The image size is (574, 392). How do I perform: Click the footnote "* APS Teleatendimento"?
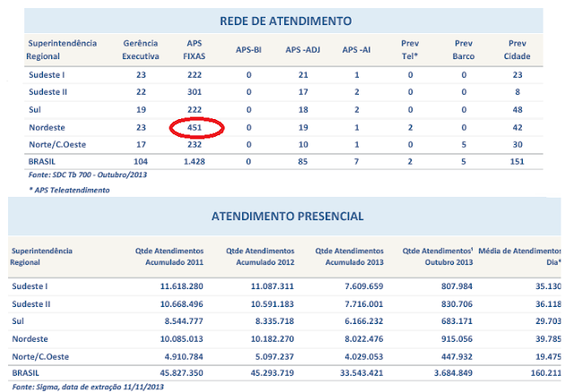coord(69,190)
